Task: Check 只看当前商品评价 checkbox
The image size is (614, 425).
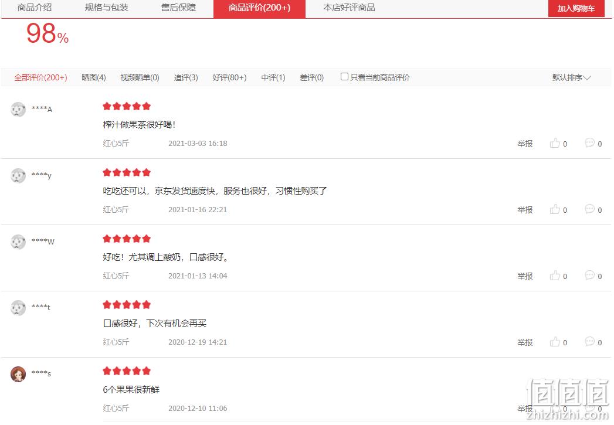Action: tap(344, 77)
